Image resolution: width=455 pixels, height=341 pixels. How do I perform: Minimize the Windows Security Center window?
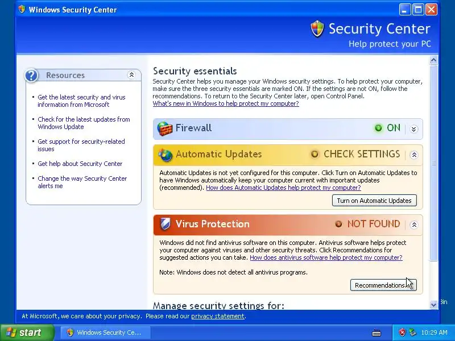click(x=405, y=10)
